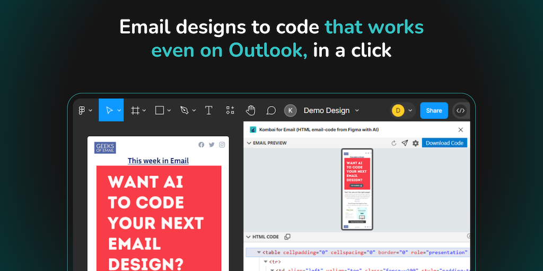Open the Resources components tool
The width and height of the screenshot is (543, 271).
pos(230,110)
